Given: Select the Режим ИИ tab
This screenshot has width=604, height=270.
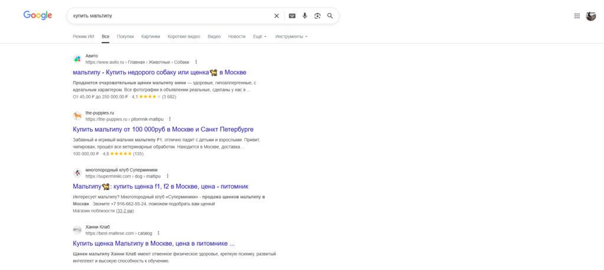Looking at the screenshot, I should point(83,37).
